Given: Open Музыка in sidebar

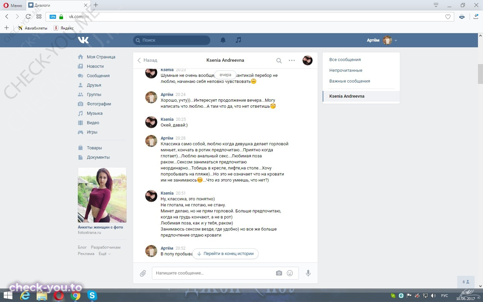Looking at the screenshot, I should click(95, 113).
